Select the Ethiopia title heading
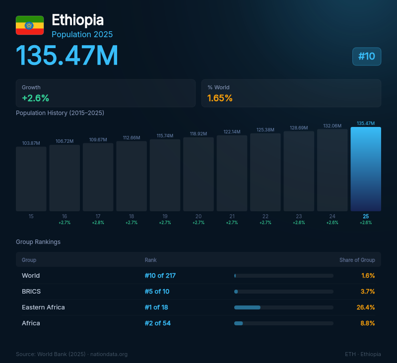Viewport: 397px width, 363px height. 78,20
